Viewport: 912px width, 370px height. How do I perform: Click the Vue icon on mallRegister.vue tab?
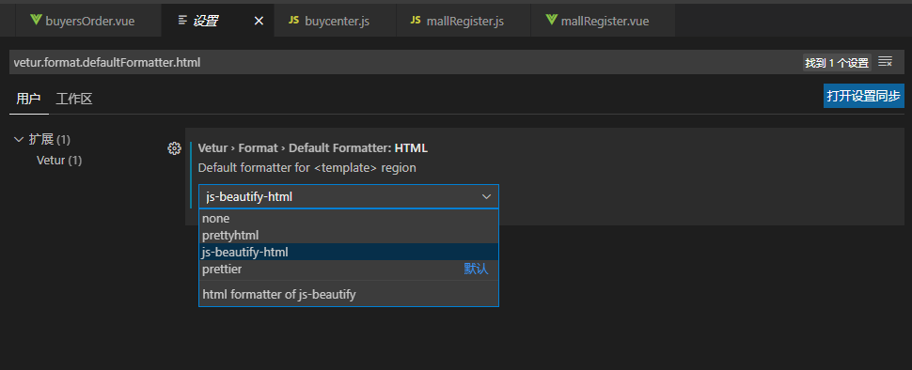point(551,21)
